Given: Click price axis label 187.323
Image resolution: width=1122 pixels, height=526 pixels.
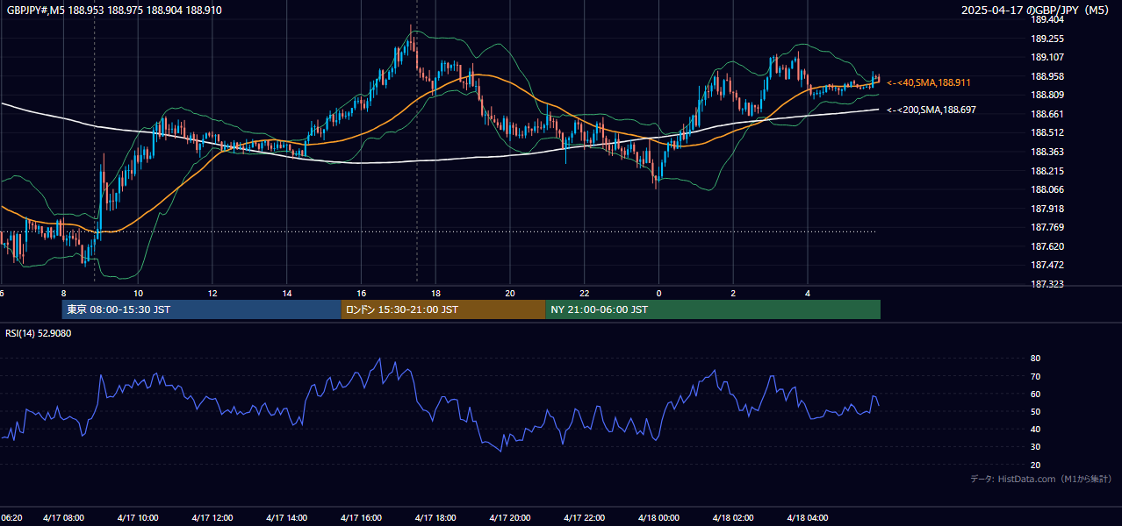Looking at the screenshot, I should pos(1047,284).
